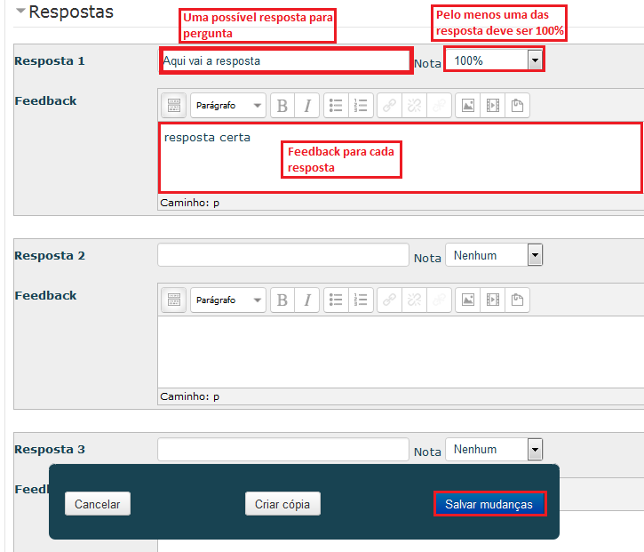644x552 pixels.
Task: Insert image in Resposta 2 feedback editor
Action: 468,300
